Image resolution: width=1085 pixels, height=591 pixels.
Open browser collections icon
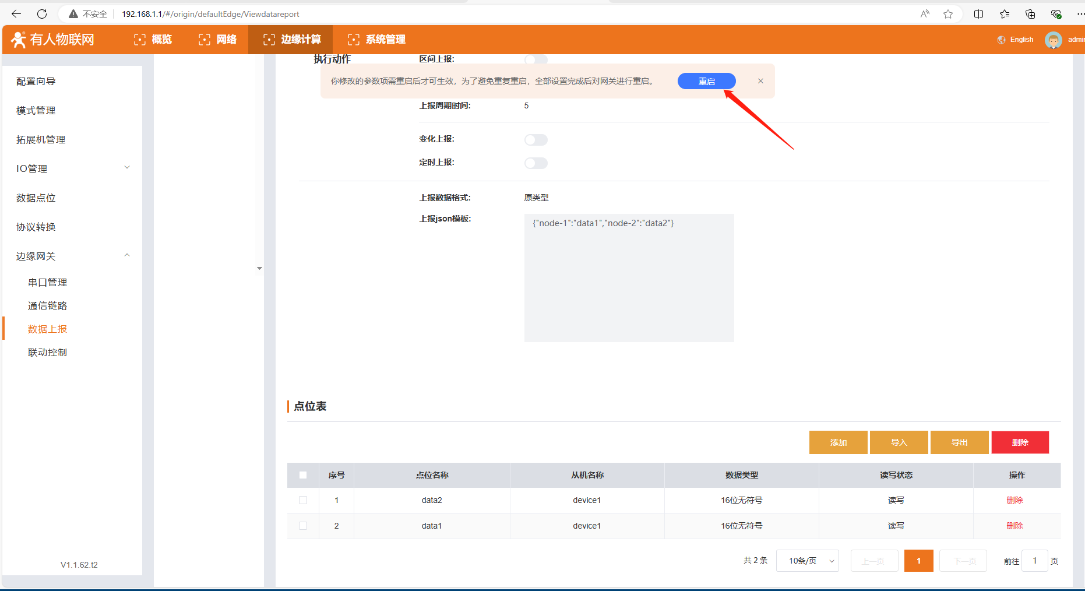[x=1030, y=14]
